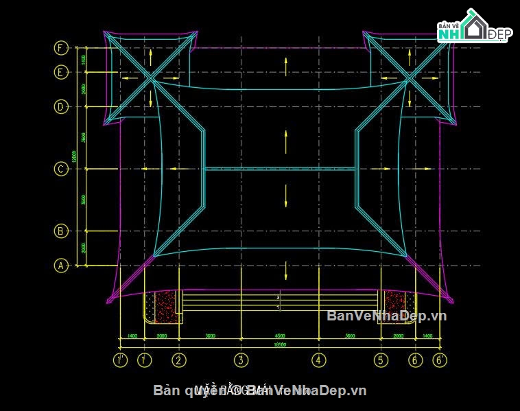Select 2000 dimension between axes 1 and 2
The image size is (520, 411).
pyautogui.click(x=162, y=336)
